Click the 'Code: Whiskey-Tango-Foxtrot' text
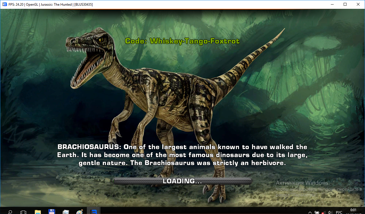Viewport: 365px width, 214px height. tap(182, 41)
